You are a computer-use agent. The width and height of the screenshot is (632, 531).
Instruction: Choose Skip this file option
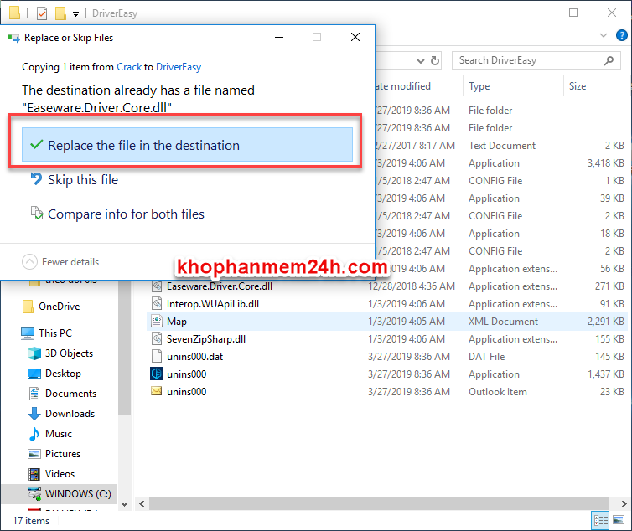83,179
